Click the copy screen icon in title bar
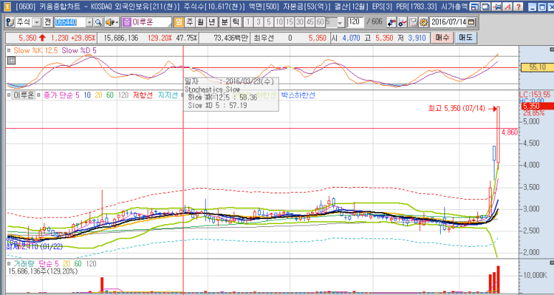This screenshot has width=554, height=295. [486, 6]
